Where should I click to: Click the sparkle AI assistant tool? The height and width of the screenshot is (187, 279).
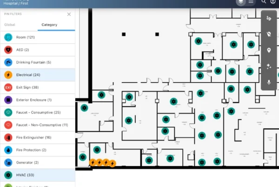click(x=269, y=66)
